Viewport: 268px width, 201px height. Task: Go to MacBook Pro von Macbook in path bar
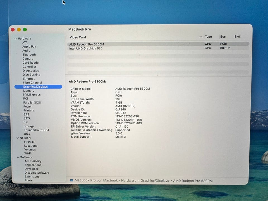pyautogui.click(x=96, y=180)
